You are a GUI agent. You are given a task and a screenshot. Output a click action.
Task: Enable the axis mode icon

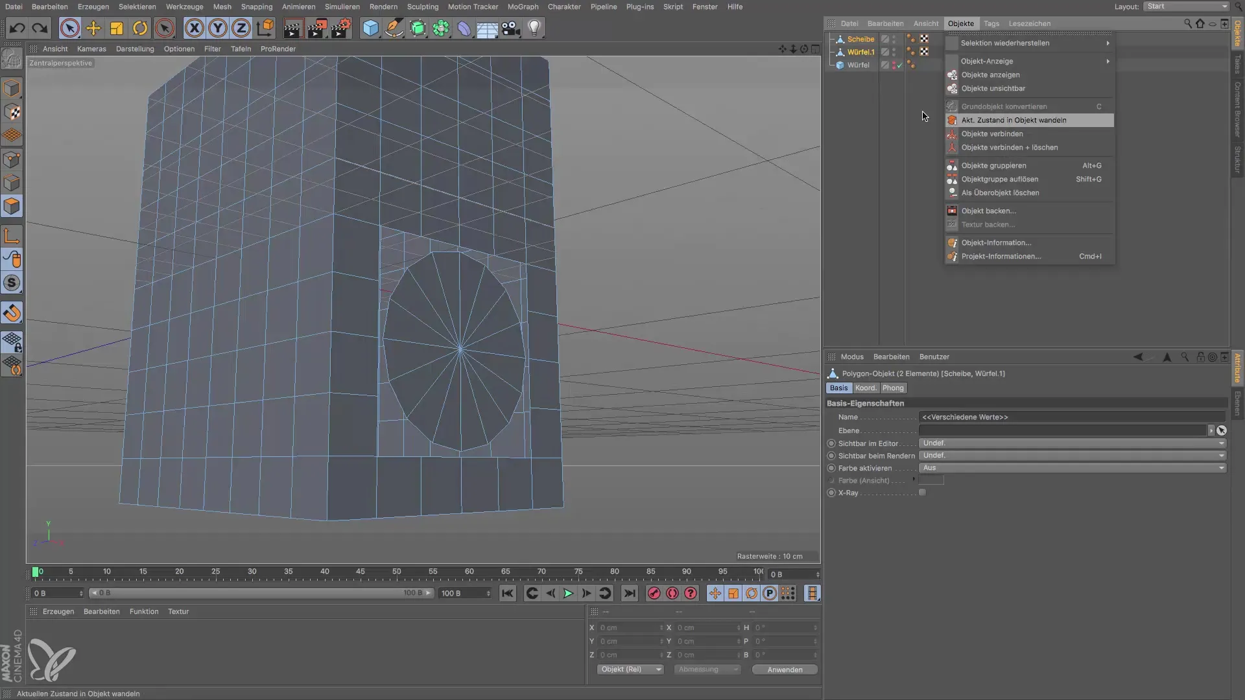click(x=12, y=235)
